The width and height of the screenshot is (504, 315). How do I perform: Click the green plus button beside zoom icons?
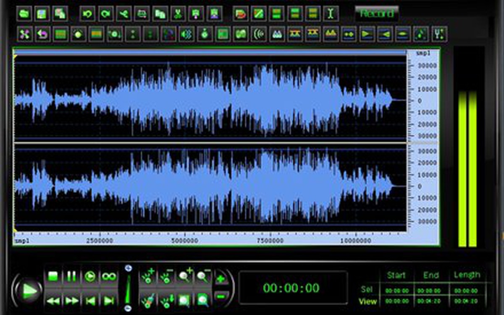pos(221,279)
